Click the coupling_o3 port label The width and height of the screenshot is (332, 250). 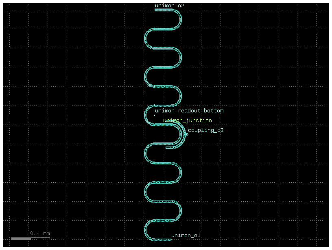205,130
